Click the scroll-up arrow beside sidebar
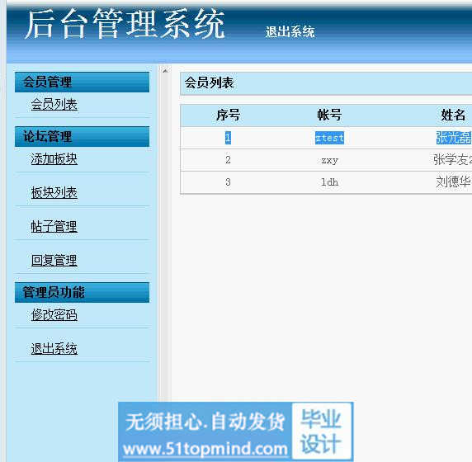 coord(165,71)
